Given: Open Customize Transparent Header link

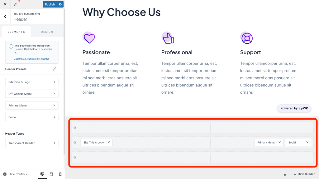Looking at the screenshot, I should pos(31,59).
